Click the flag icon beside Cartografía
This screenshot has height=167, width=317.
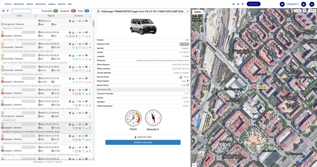point(282,4)
